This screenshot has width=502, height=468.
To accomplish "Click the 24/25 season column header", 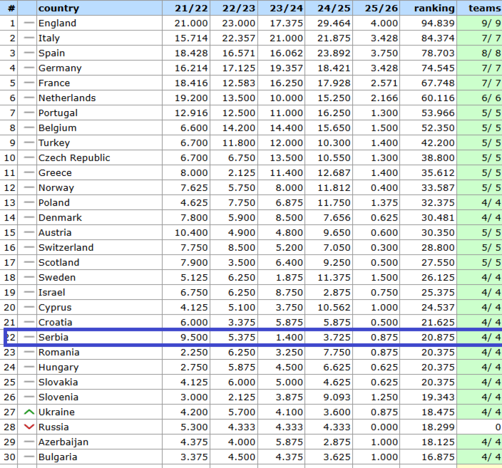I will (333, 8).
